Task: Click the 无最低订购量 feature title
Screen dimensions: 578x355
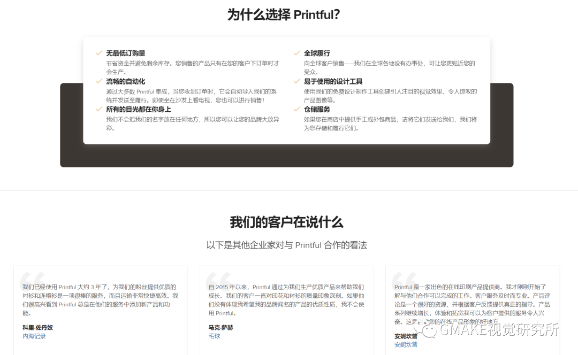Action: (126, 53)
